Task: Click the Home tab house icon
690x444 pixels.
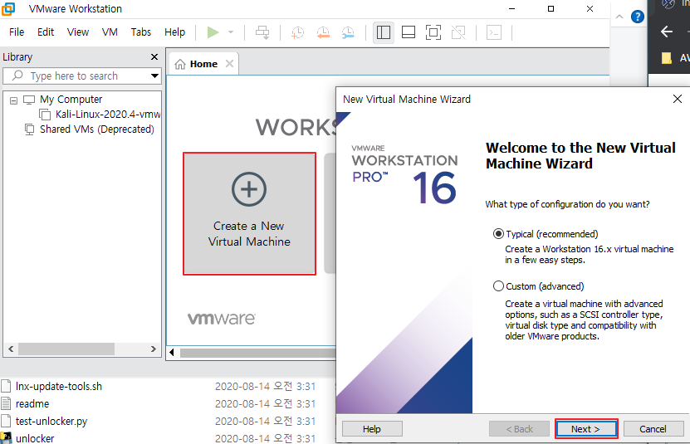Action: (x=180, y=64)
